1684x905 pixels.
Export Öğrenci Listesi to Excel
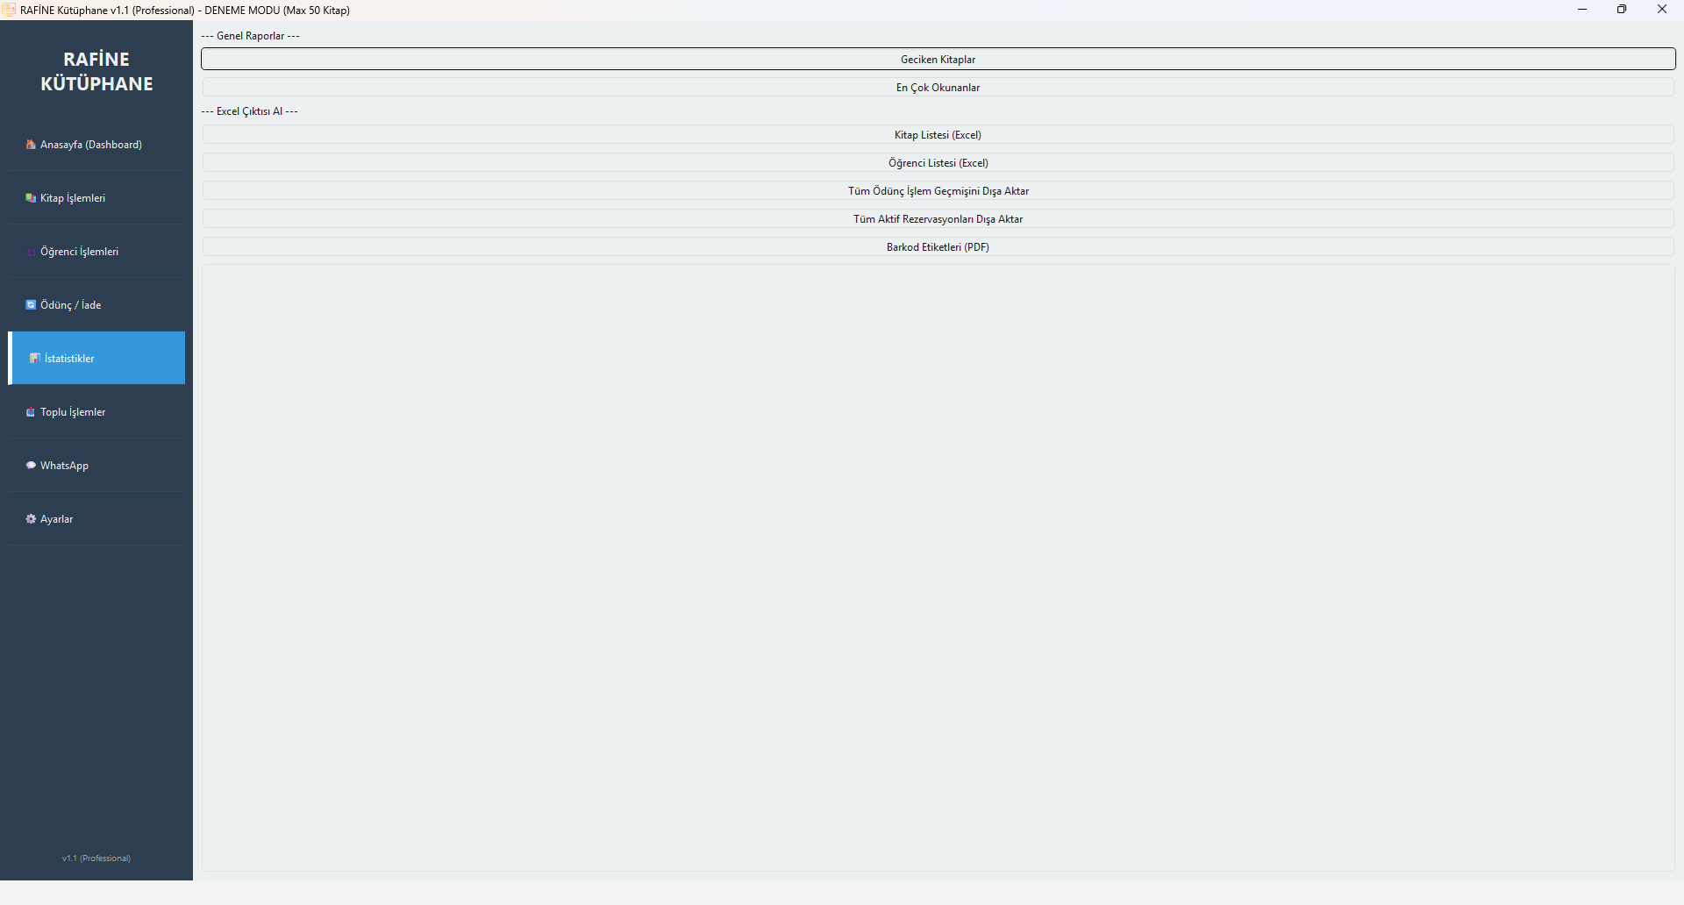click(938, 163)
